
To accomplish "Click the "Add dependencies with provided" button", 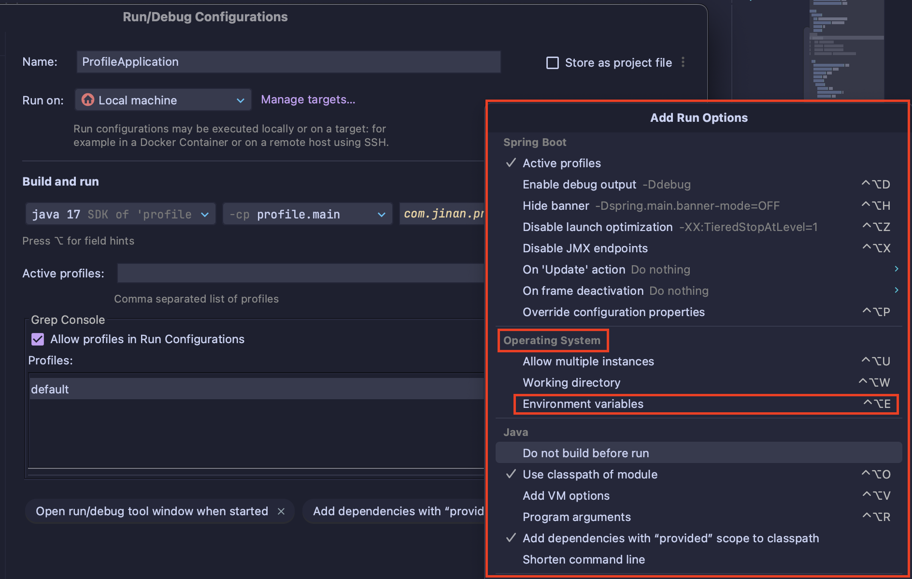I will point(396,511).
